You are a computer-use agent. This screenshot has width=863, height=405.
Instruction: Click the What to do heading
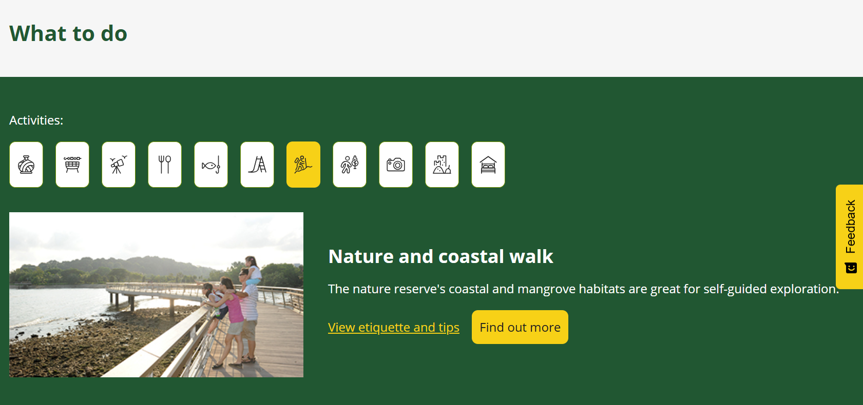click(68, 33)
